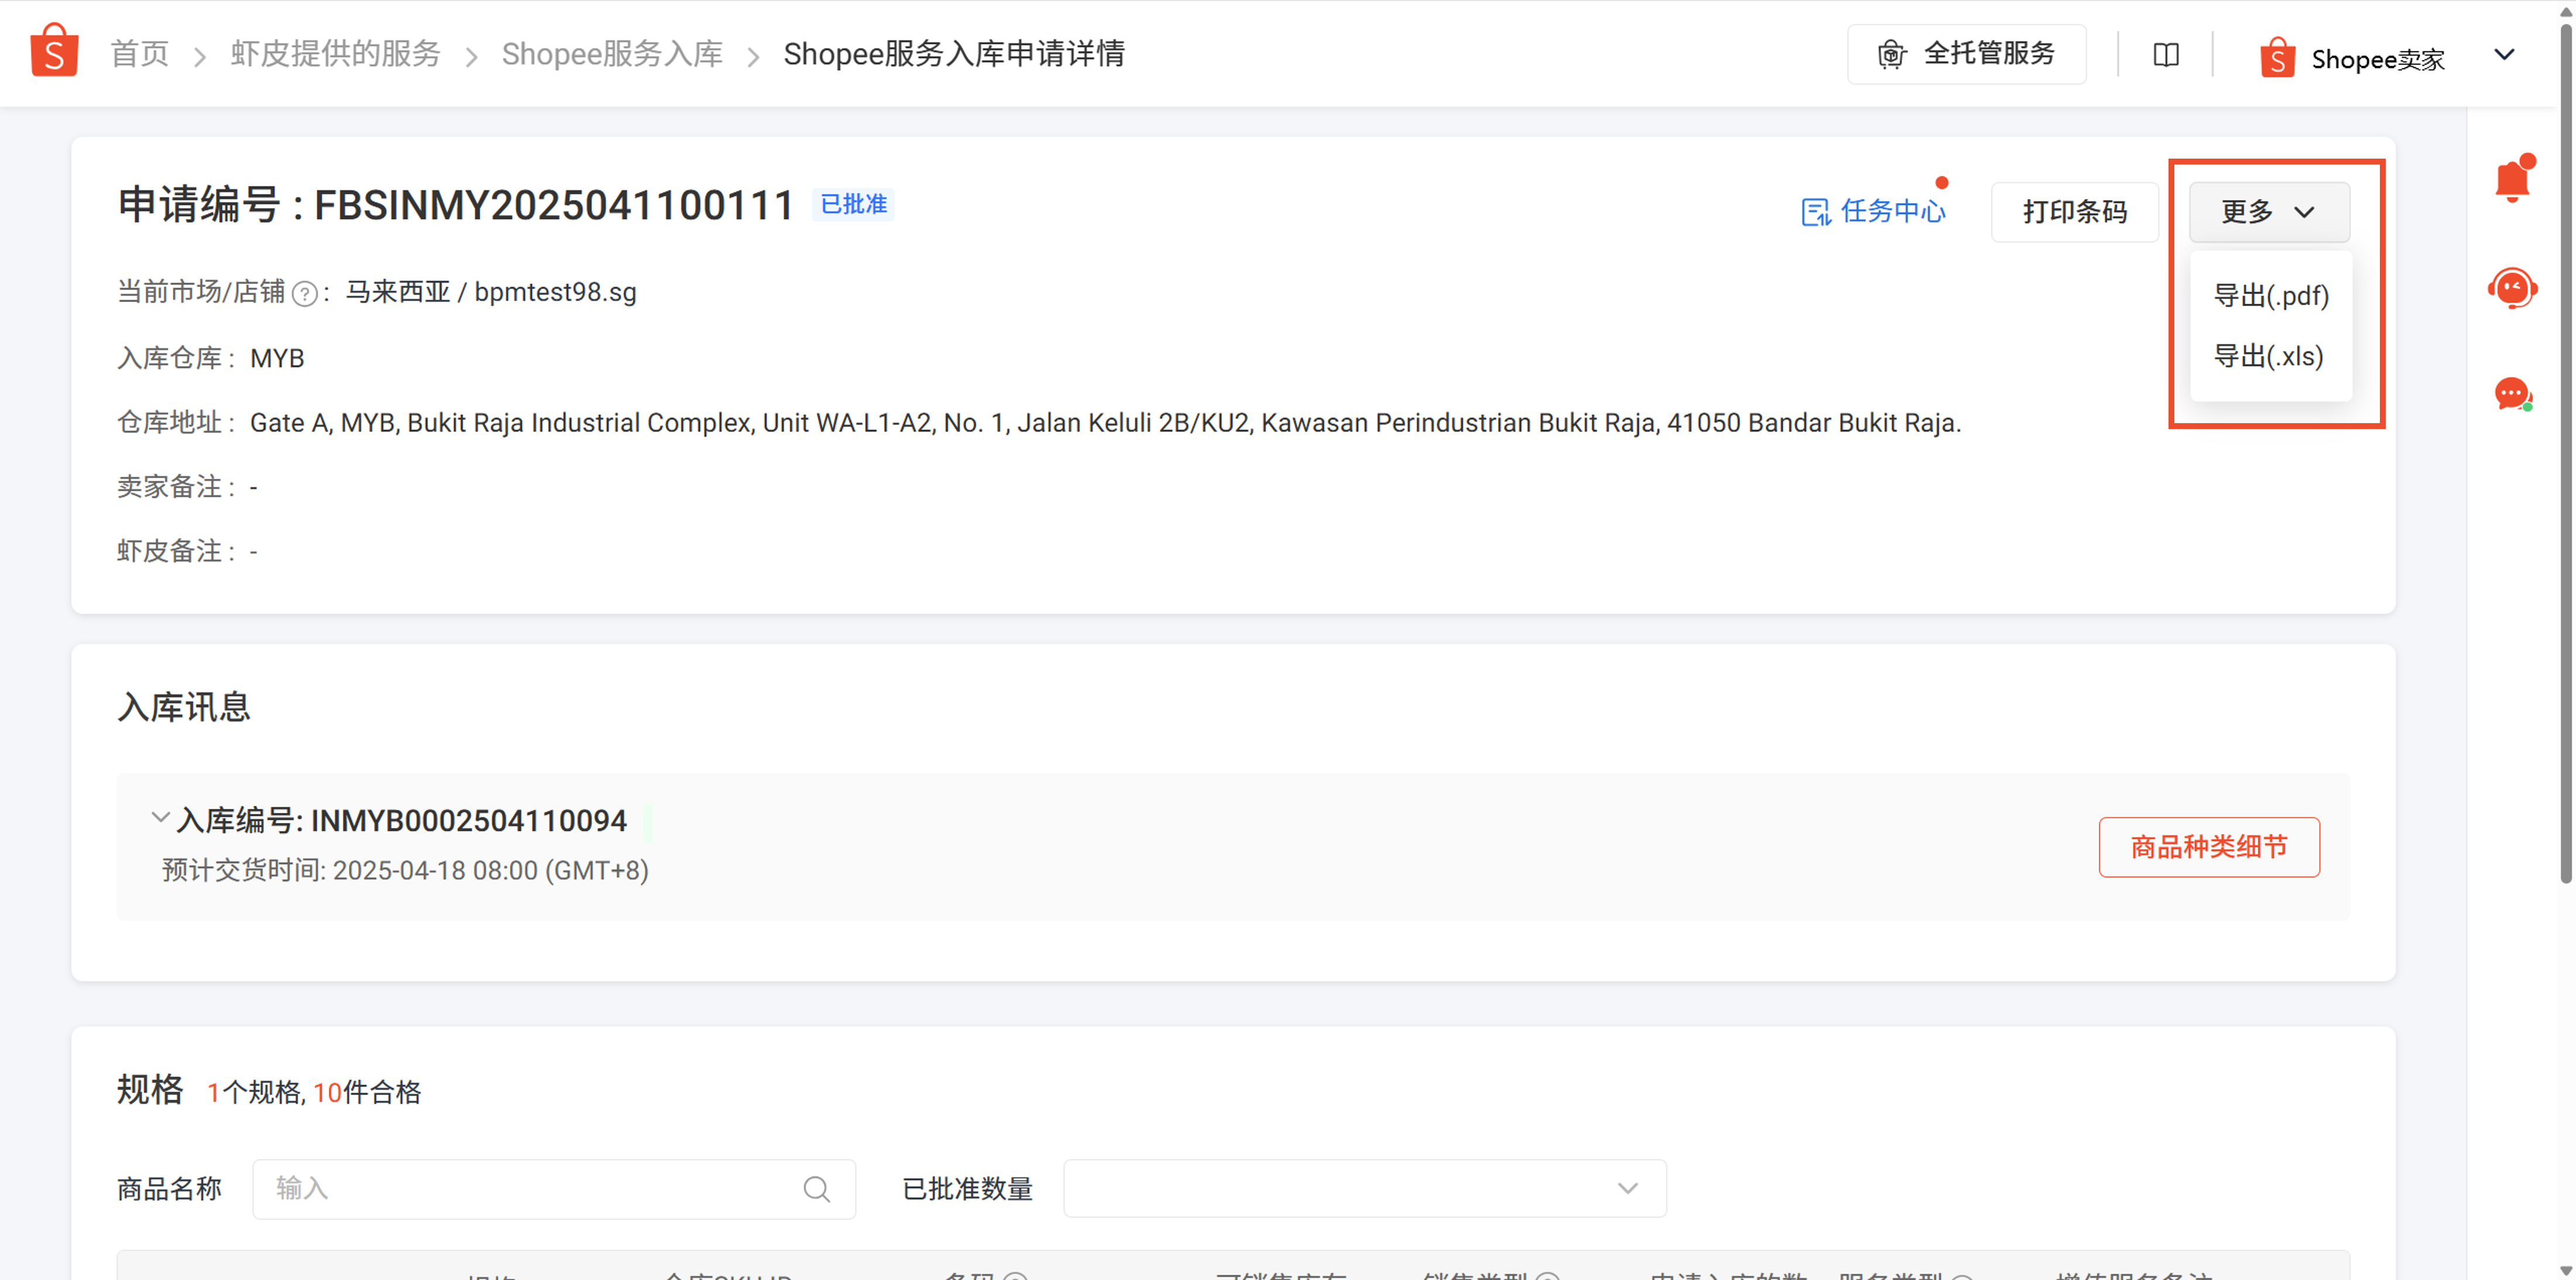
Task: Click the help icon beside 当前市场/店铺
Action: [x=305, y=293]
